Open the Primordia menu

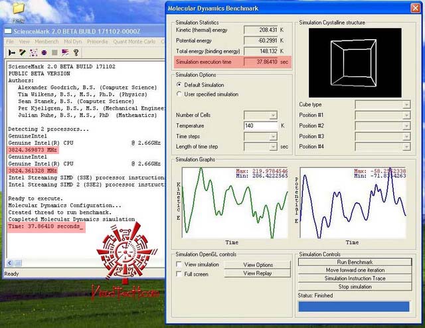click(98, 41)
